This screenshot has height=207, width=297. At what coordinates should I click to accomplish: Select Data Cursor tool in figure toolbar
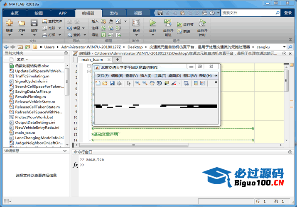(x=166, y=83)
